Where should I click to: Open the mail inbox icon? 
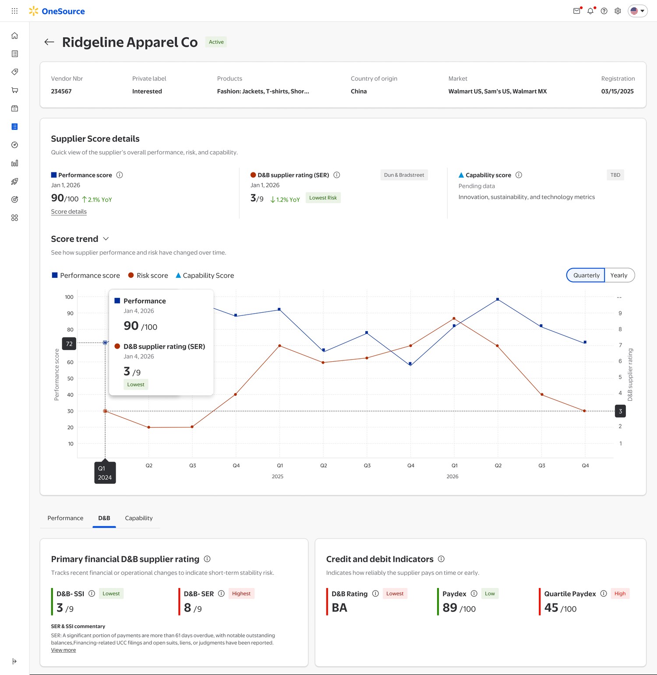point(577,11)
